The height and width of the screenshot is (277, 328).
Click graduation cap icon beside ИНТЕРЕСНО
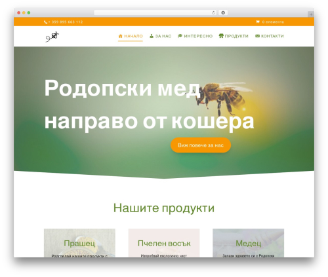click(180, 36)
